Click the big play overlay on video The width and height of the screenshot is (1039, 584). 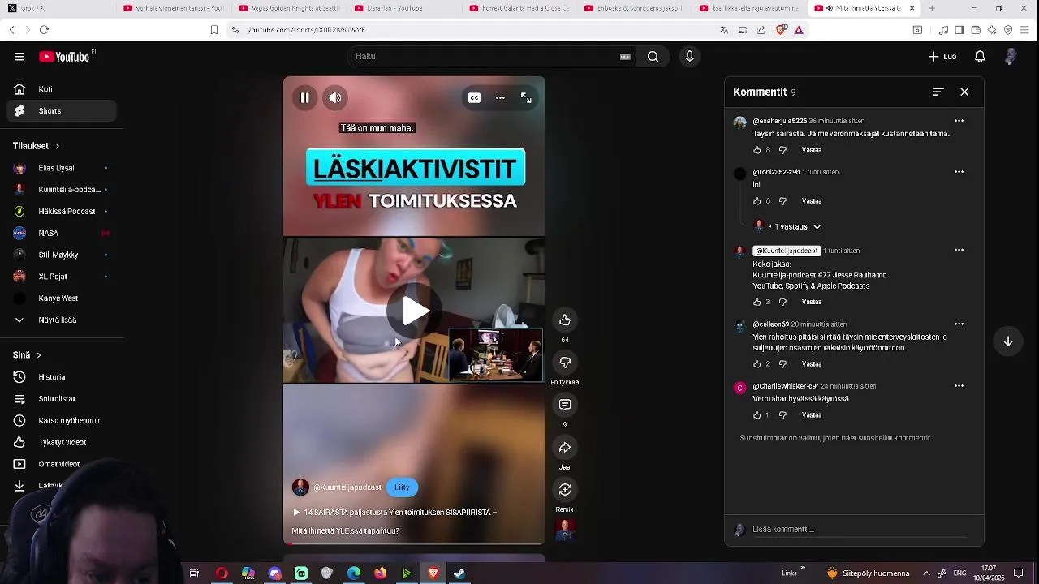(415, 311)
